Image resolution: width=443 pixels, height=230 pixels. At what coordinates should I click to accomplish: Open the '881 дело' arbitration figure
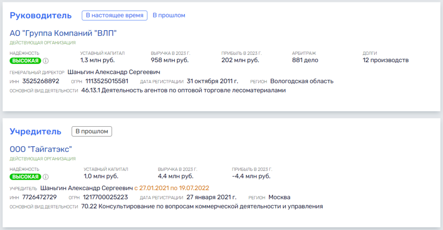(305, 60)
